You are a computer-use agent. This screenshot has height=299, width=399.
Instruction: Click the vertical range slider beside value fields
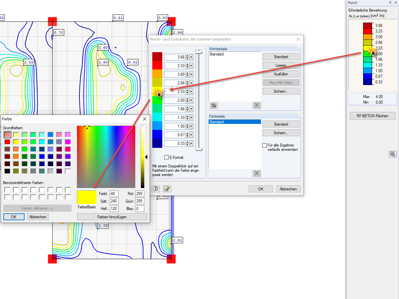(x=199, y=100)
